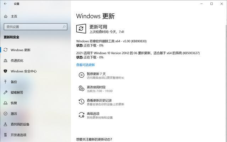Click the 开发者选项 tools icon

click(x=6, y=135)
